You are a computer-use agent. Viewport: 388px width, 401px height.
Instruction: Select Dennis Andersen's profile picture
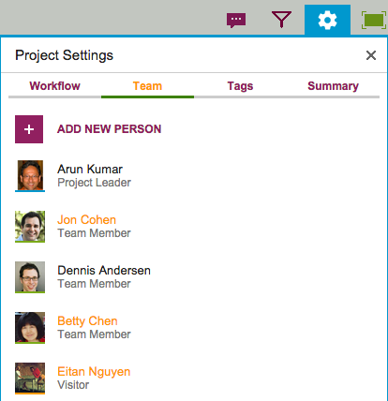[30, 277]
